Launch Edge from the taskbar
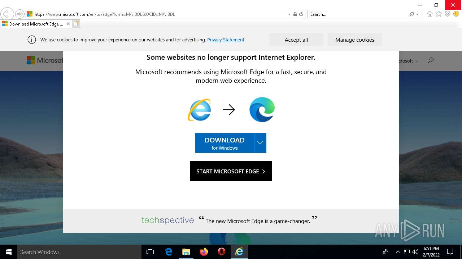This screenshot has width=462, height=259. pos(169,252)
